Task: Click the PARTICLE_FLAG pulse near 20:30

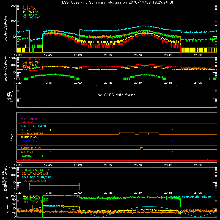Action: 141,148
